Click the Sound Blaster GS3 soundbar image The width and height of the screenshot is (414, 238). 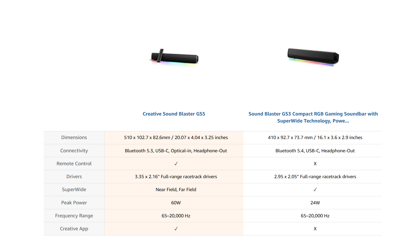tap(313, 57)
